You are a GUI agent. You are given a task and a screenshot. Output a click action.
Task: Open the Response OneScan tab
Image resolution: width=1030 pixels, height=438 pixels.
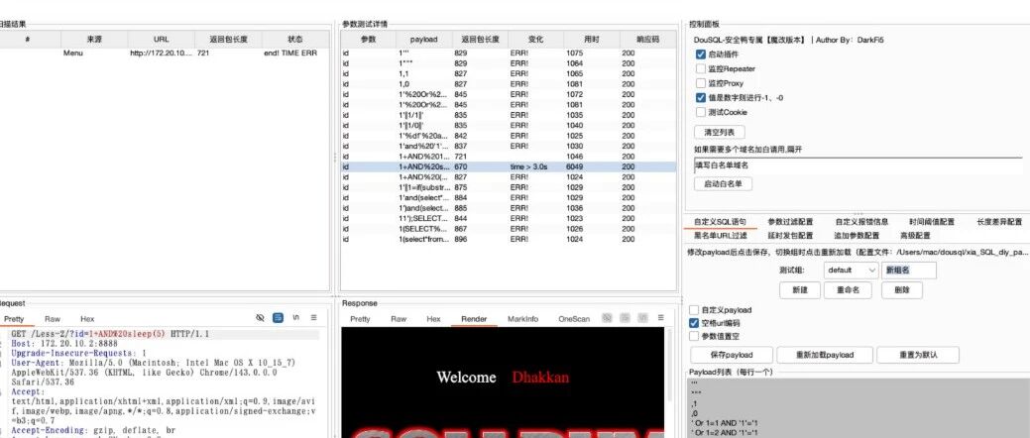tap(574, 318)
